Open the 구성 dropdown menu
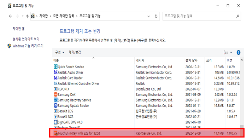Screen dimensions: 247x140 click(60, 52)
